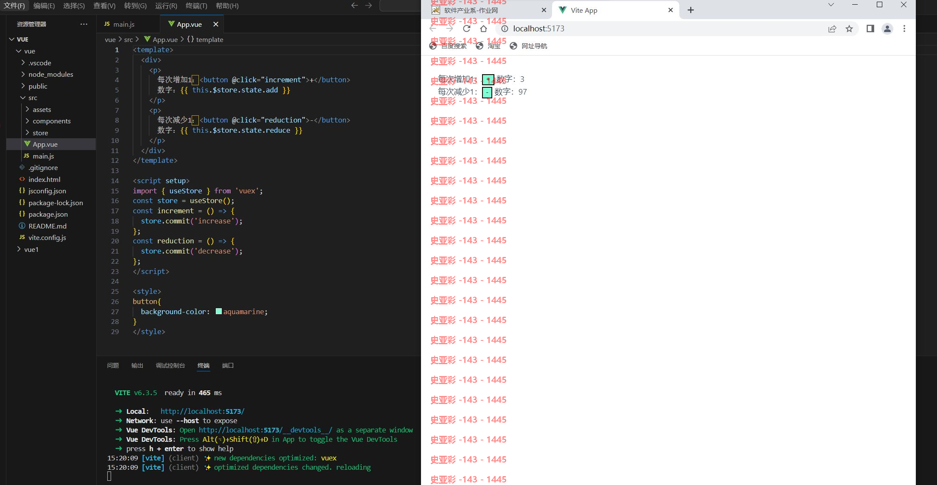Toggle the browser side panel
This screenshot has height=485, width=937.
(870, 28)
